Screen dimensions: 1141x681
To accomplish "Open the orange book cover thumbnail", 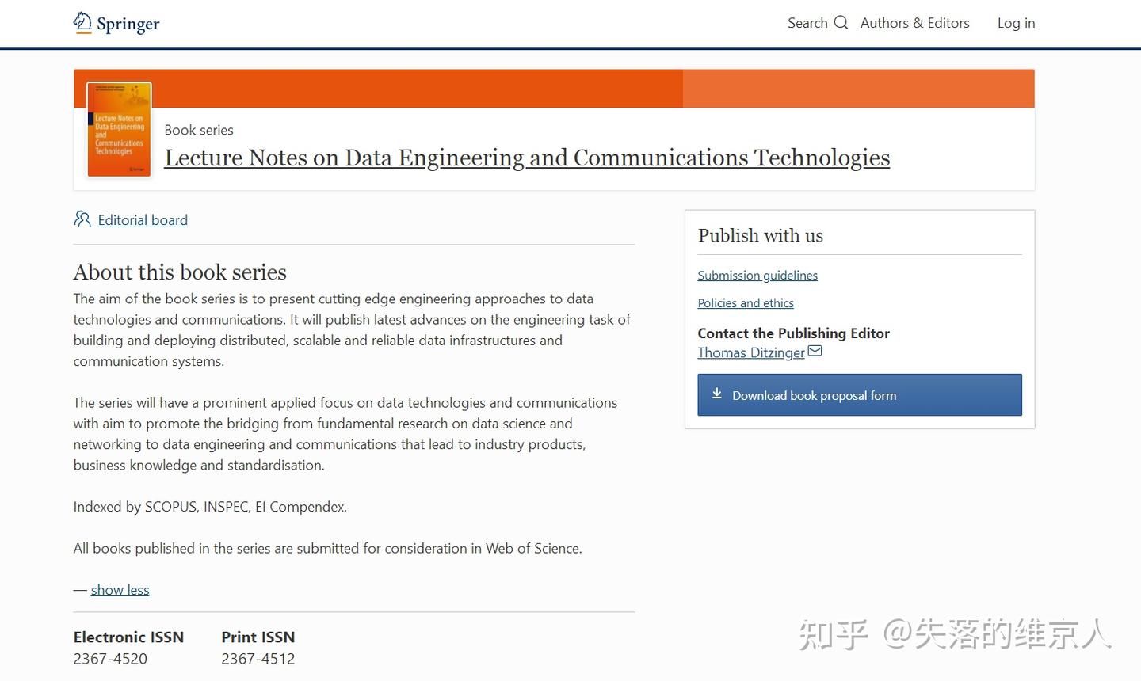I will point(119,129).
